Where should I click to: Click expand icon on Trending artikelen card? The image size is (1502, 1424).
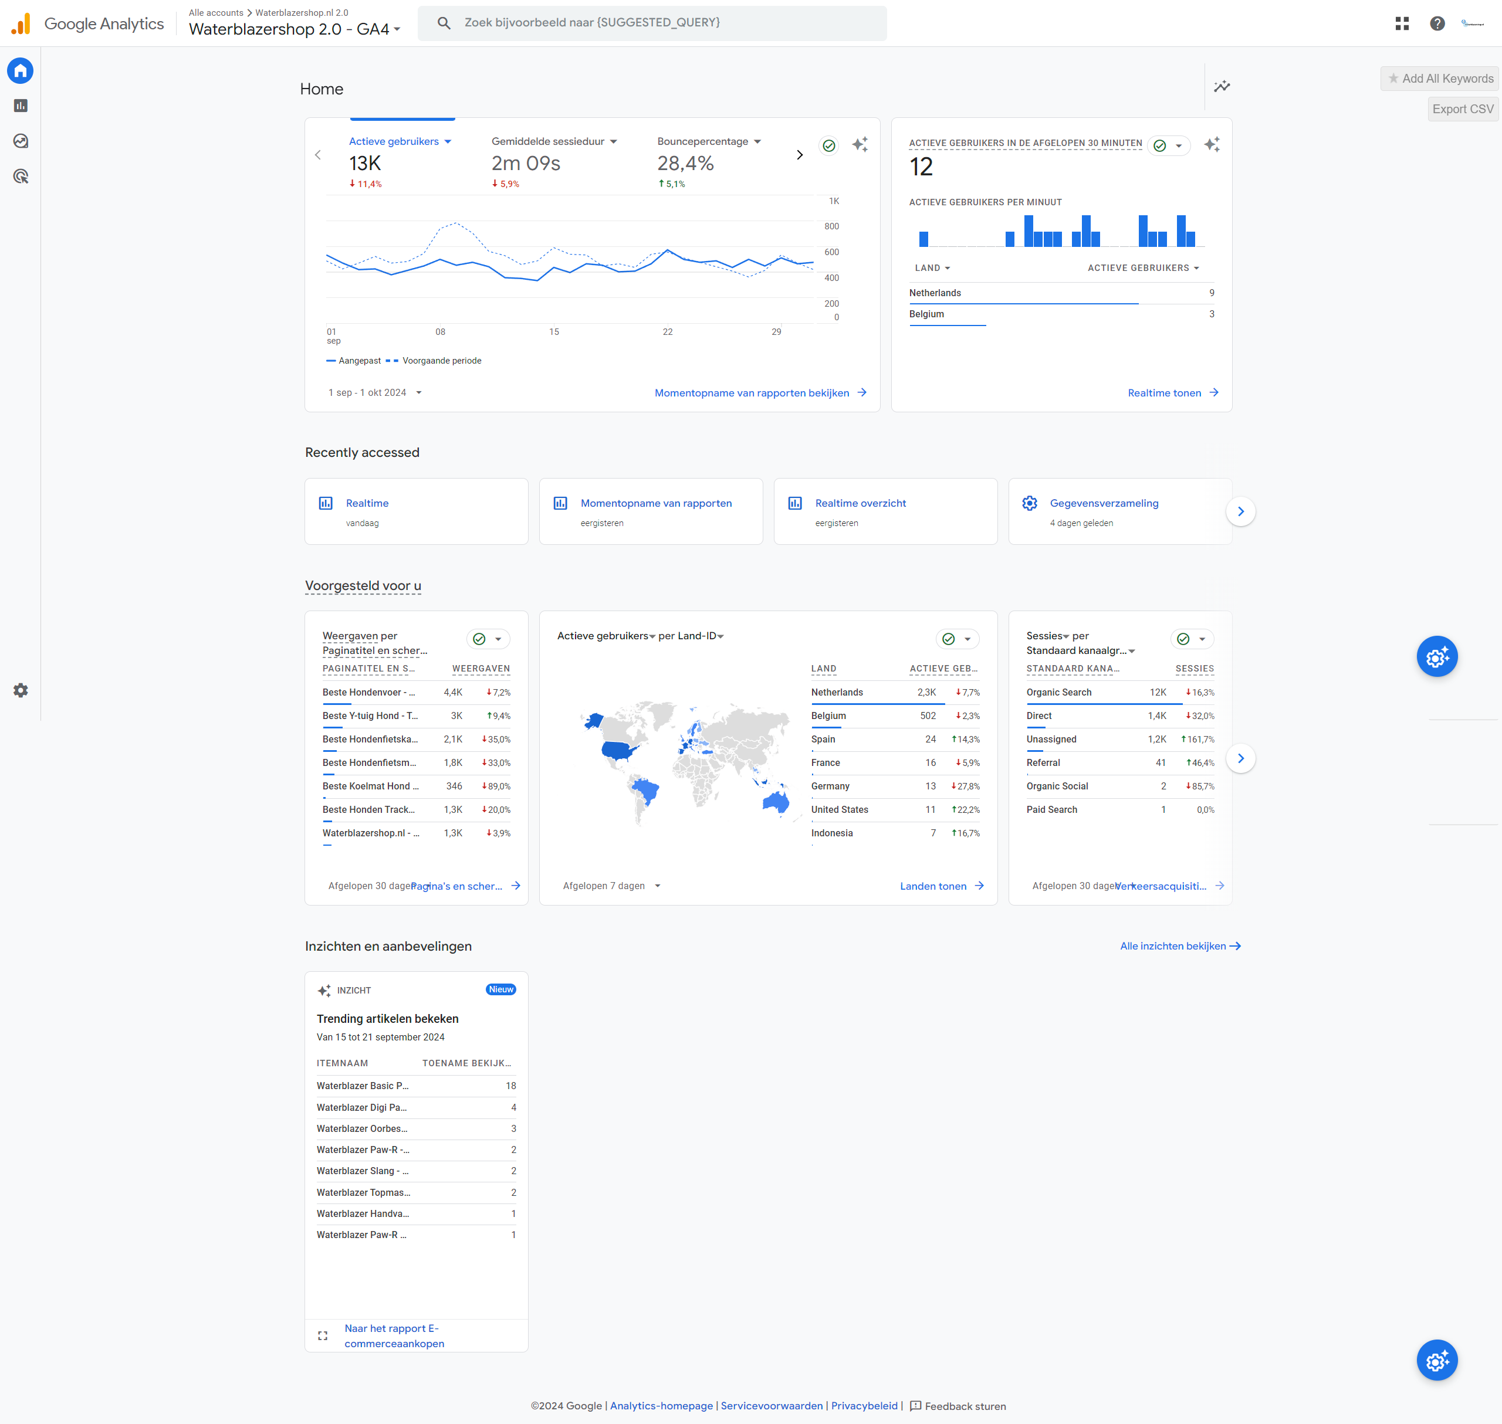tap(323, 1335)
